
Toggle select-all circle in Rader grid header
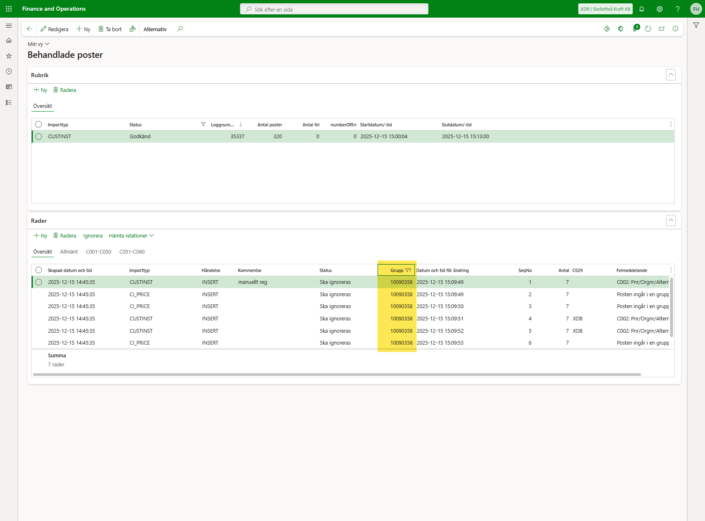tap(39, 270)
